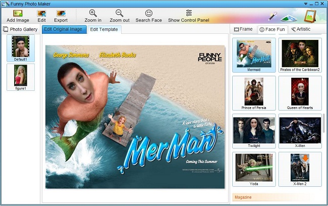Choose the Pirates of the Caribbean2 template
Screen dimensions: 328x206
pos(300,54)
